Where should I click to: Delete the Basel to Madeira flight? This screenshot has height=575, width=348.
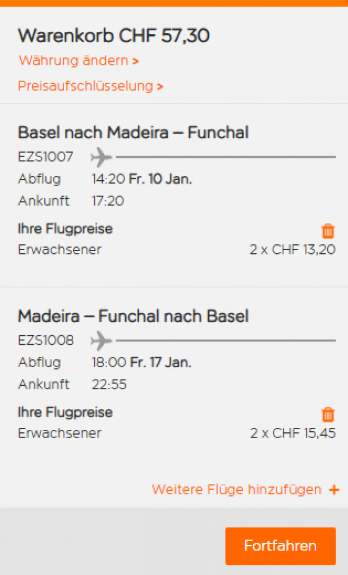coord(328,231)
